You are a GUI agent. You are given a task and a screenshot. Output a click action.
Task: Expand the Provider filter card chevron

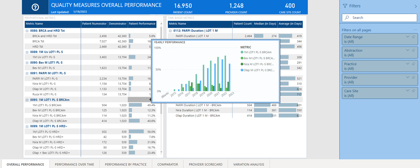click(407, 77)
